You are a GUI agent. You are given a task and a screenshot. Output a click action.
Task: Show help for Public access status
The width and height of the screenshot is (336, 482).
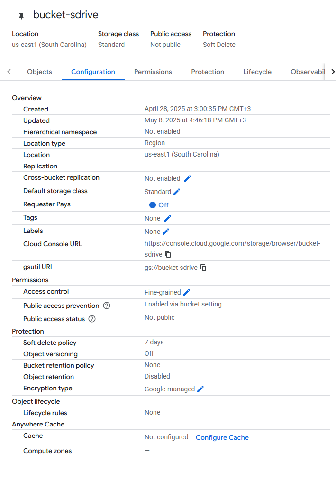[x=92, y=319]
